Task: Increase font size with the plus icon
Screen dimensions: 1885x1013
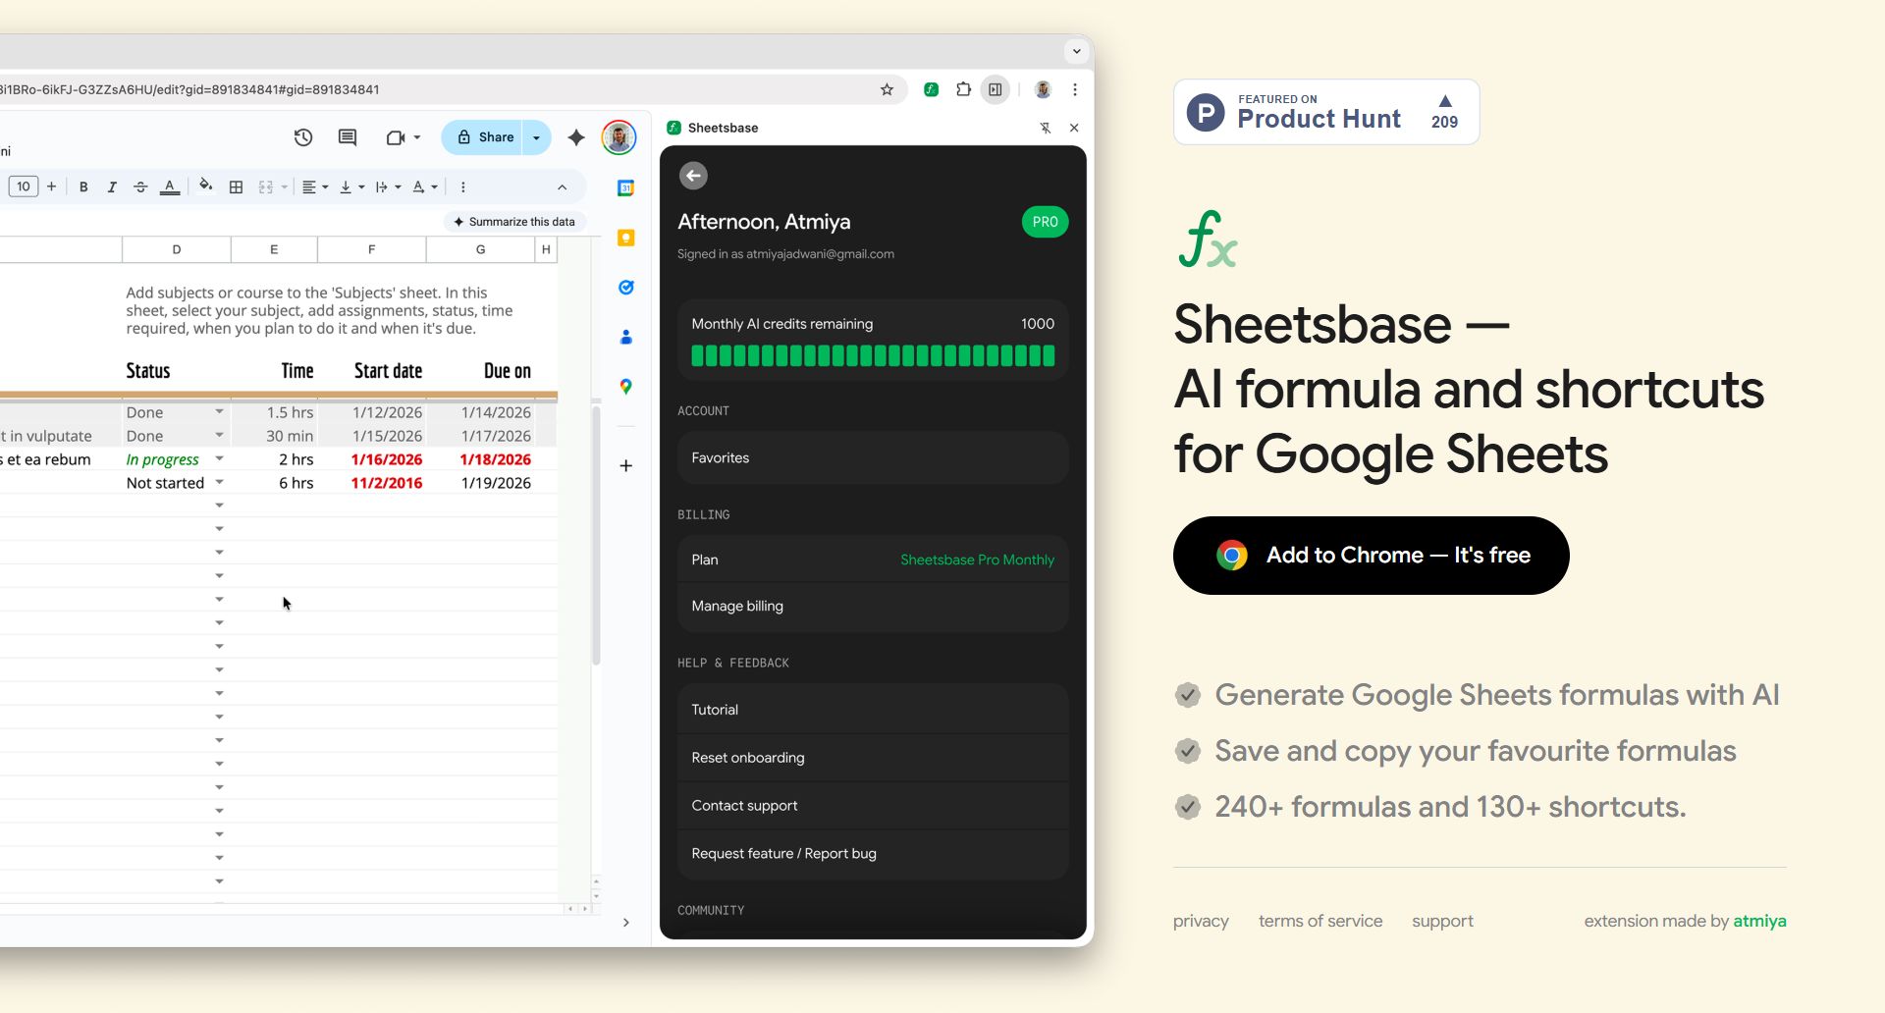Action: point(51,187)
